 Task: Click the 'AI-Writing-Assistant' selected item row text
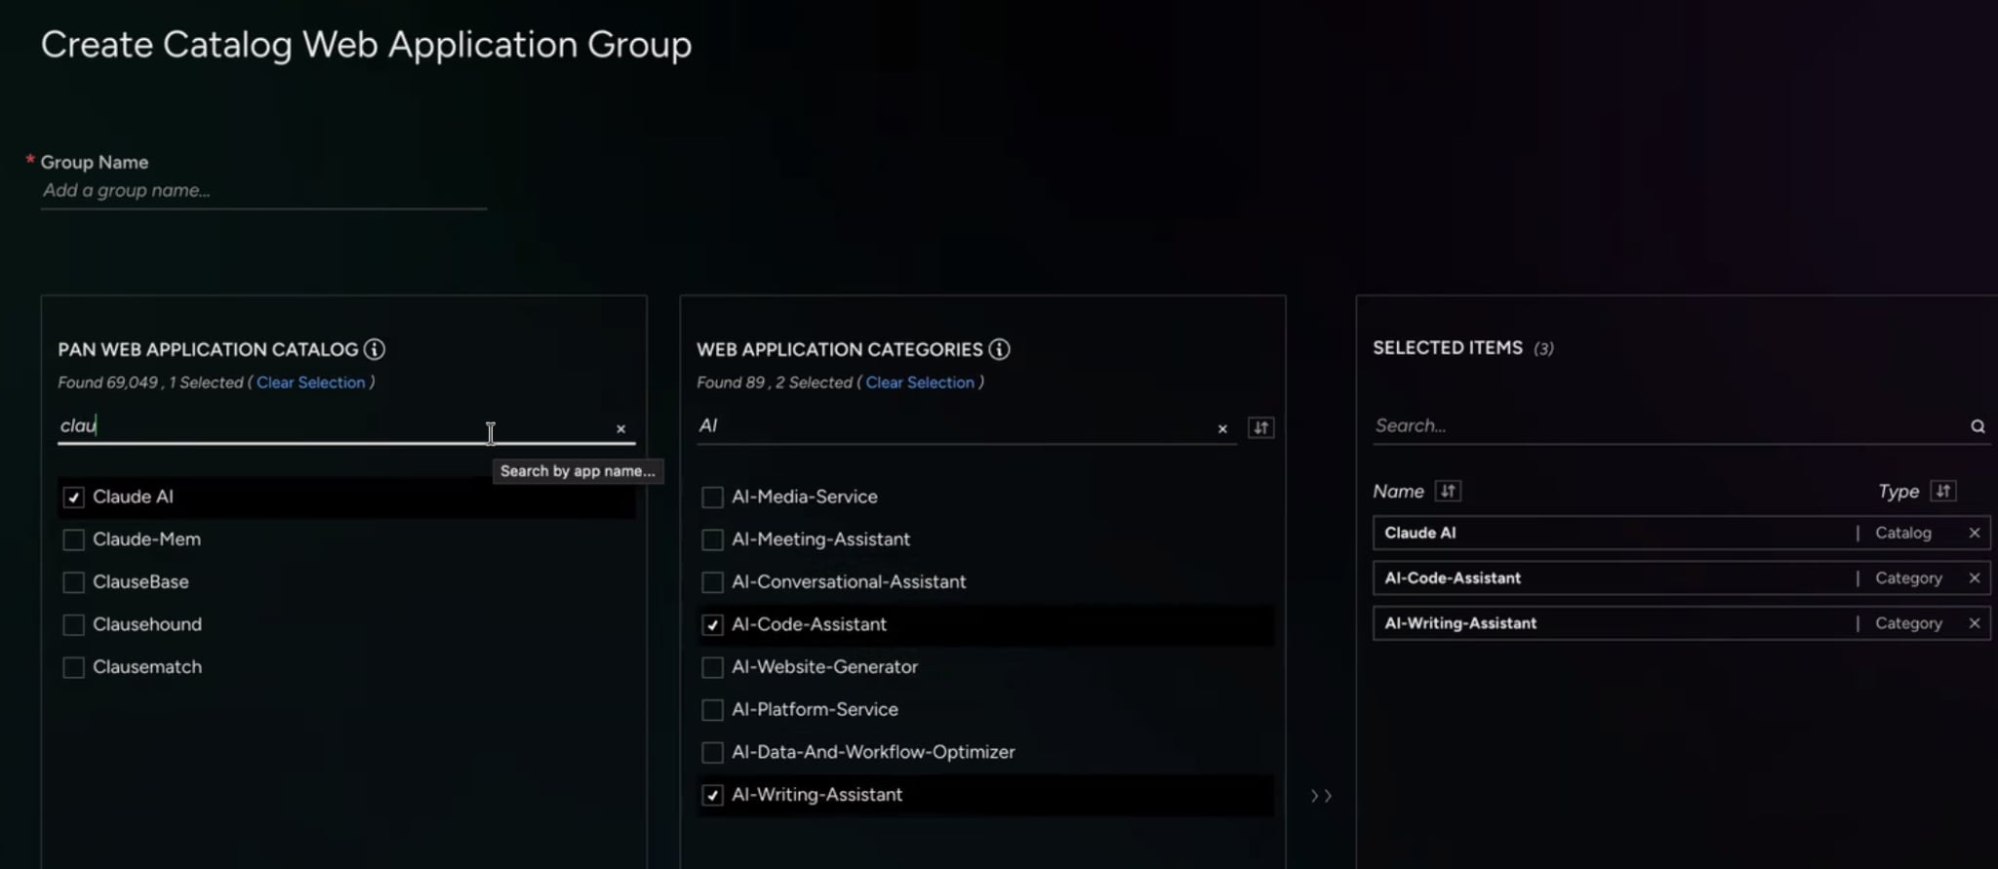click(x=1460, y=623)
